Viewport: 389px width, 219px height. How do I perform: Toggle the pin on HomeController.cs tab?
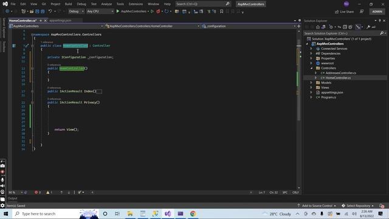click(41, 21)
